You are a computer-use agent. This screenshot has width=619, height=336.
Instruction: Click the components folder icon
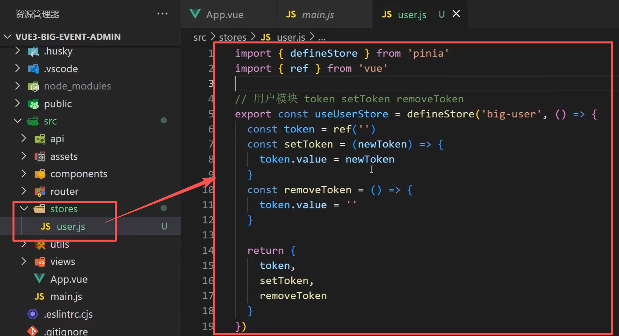click(40, 174)
